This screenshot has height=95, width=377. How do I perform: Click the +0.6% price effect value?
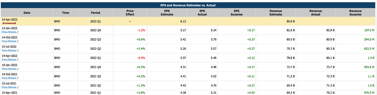coord(141,39)
